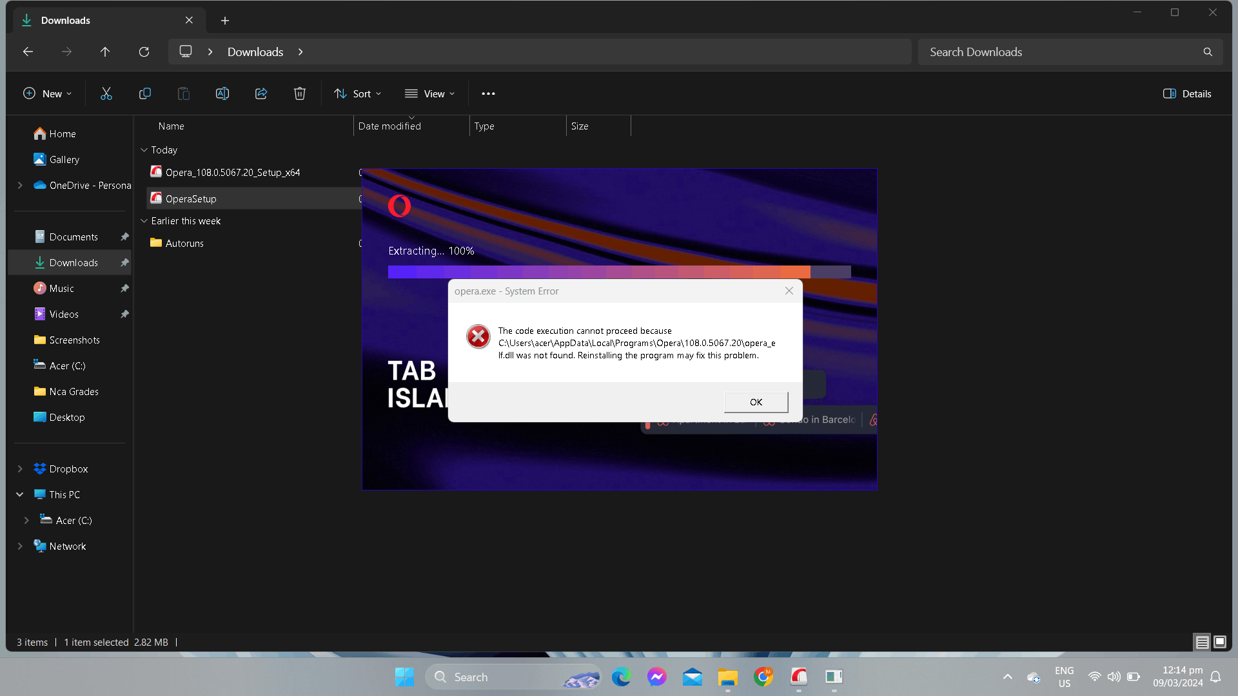This screenshot has height=696, width=1238.
Task: Collapse the Today group
Action: pyautogui.click(x=144, y=150)
